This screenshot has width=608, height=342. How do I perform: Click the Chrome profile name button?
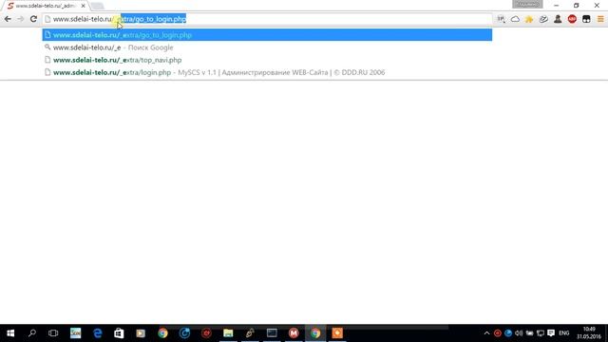[527, 4]
